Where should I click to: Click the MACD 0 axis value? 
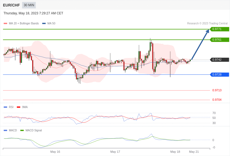(x=213, y=140)
